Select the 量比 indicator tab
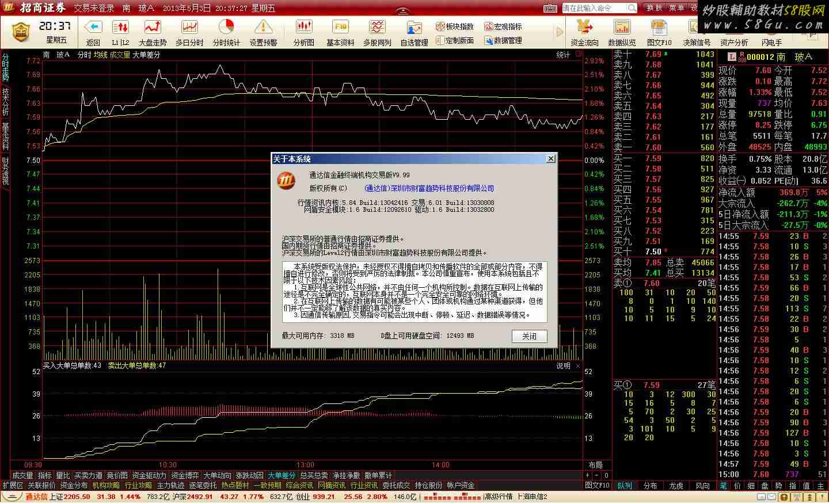 pos(63,475)
